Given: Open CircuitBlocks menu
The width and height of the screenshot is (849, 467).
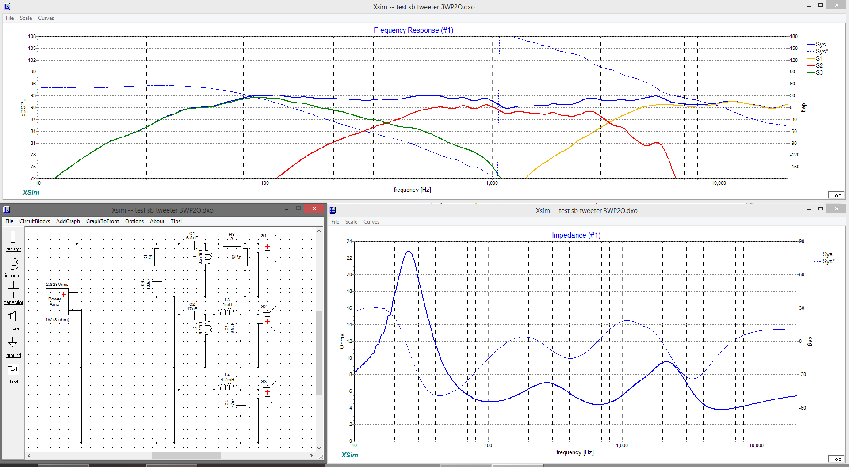Looking at the screenshot, I should tap(34, 221).
